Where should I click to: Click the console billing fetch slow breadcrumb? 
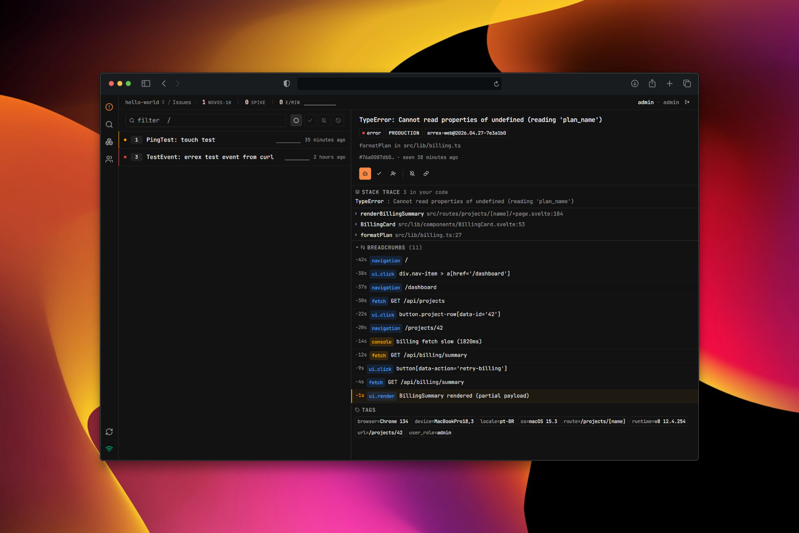click(x=524, y=341)
